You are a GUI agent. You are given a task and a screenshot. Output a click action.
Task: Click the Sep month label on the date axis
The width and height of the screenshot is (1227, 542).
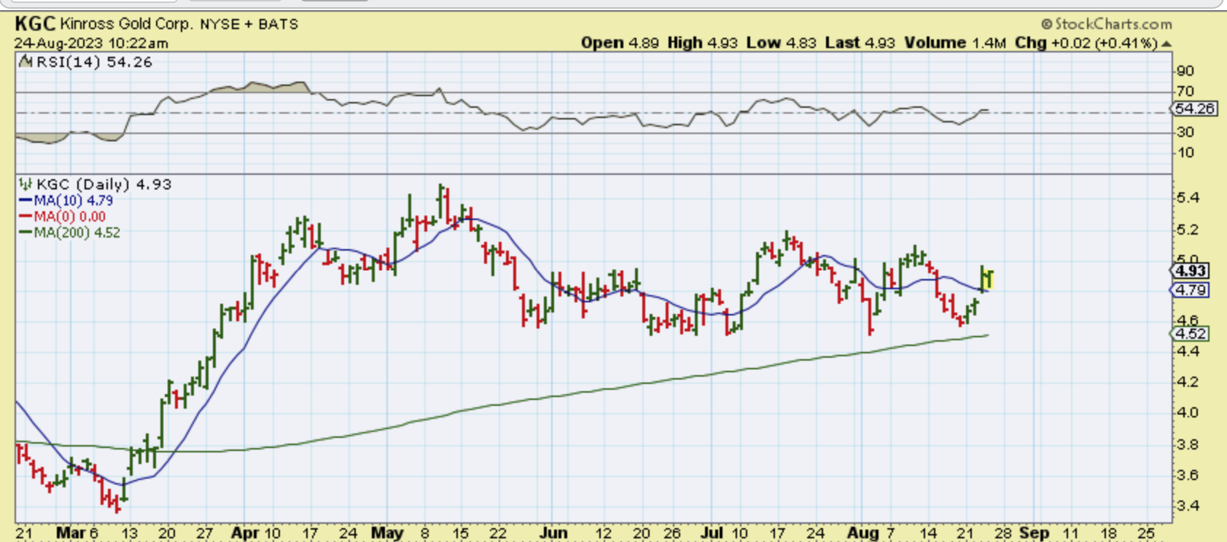pyautogui.click(x=1034, y=533)
